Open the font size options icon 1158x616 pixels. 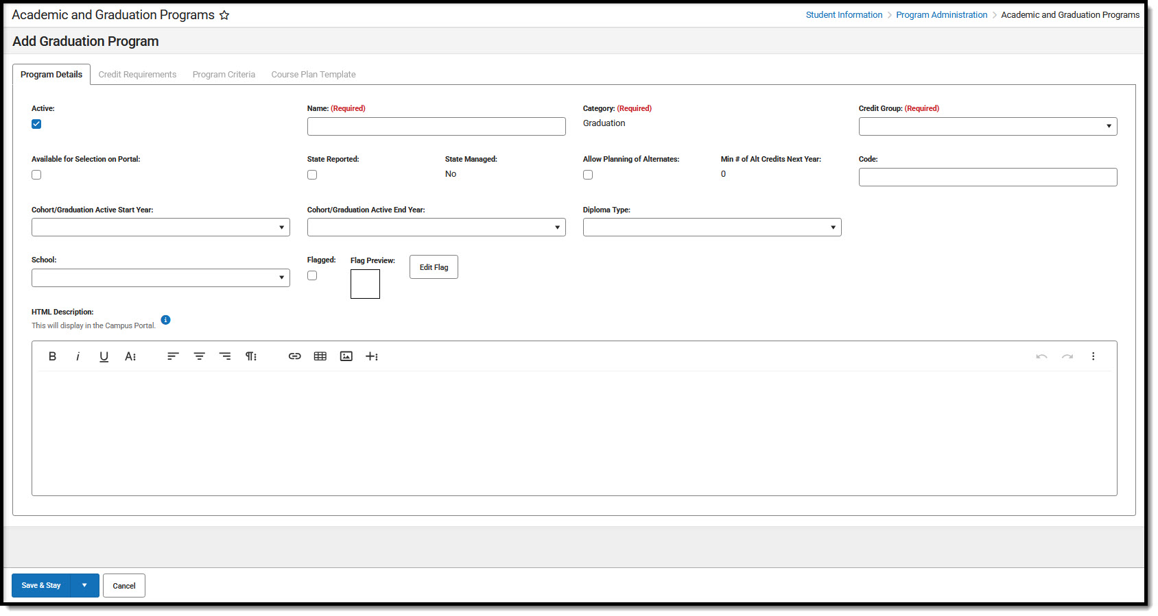pos(130,356)
